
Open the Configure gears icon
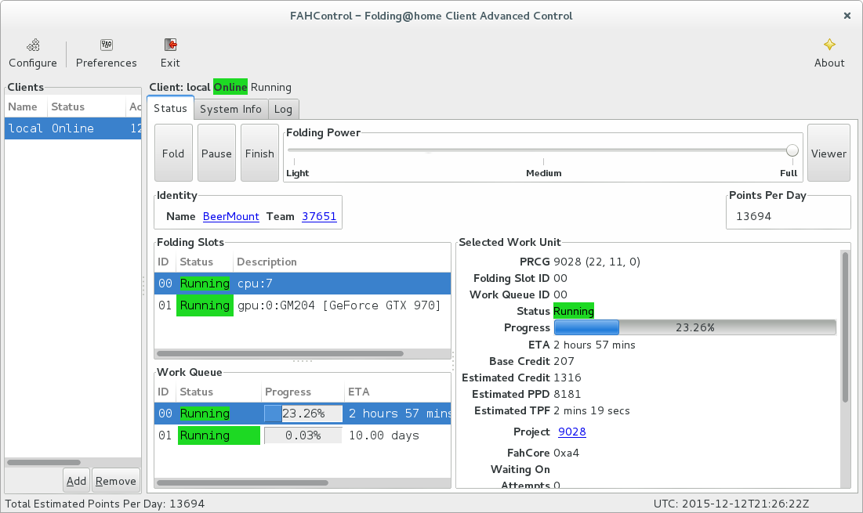[x=33, y=45]
